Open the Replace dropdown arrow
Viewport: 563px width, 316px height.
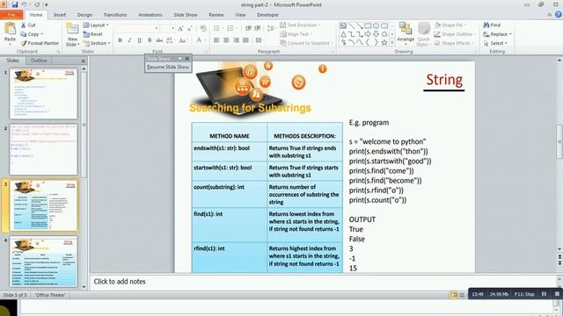coord(510,34)
